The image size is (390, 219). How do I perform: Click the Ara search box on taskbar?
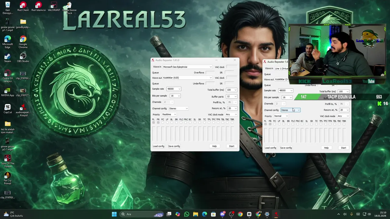[x=142, y=214]
